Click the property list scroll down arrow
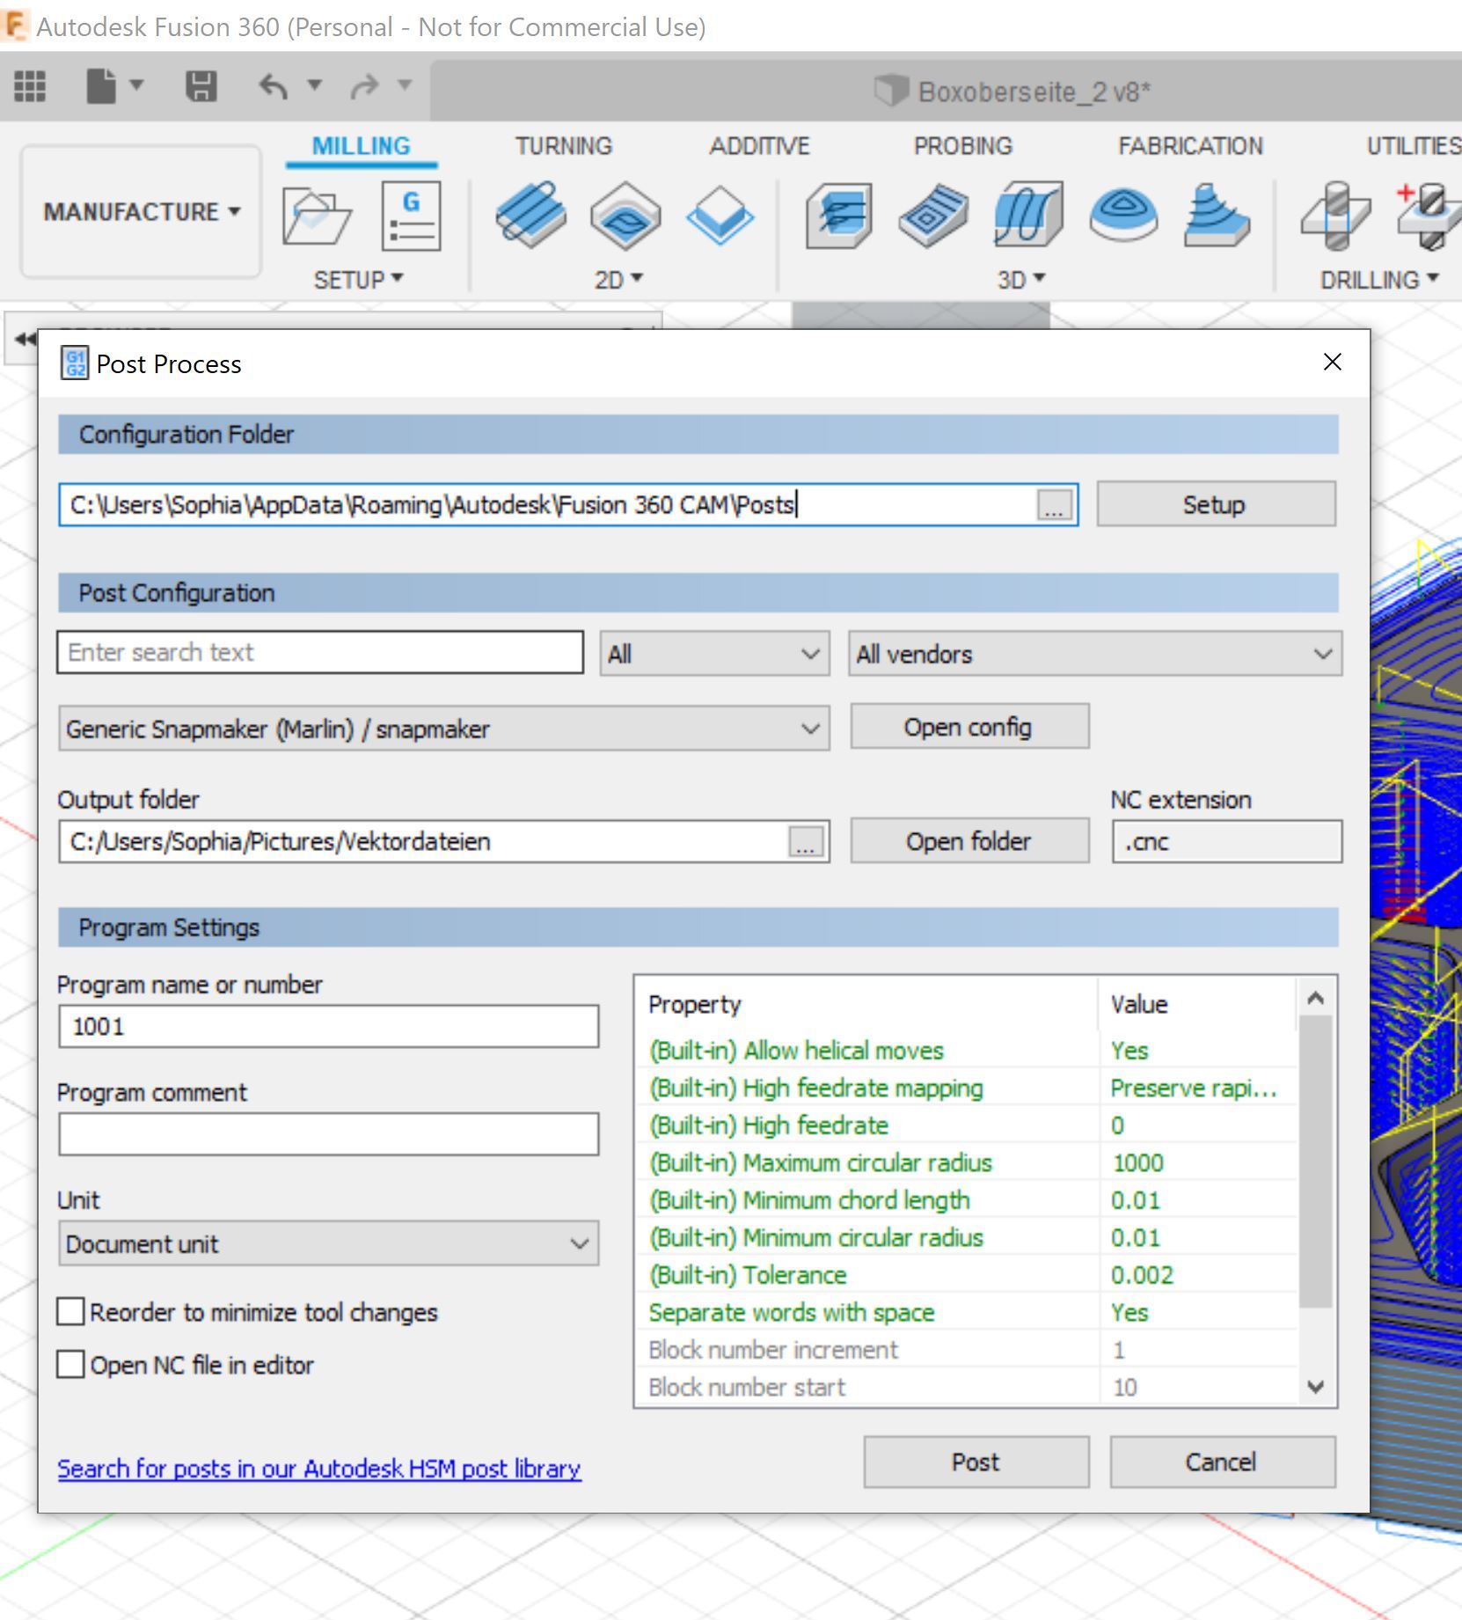 click(1316, 1387)
